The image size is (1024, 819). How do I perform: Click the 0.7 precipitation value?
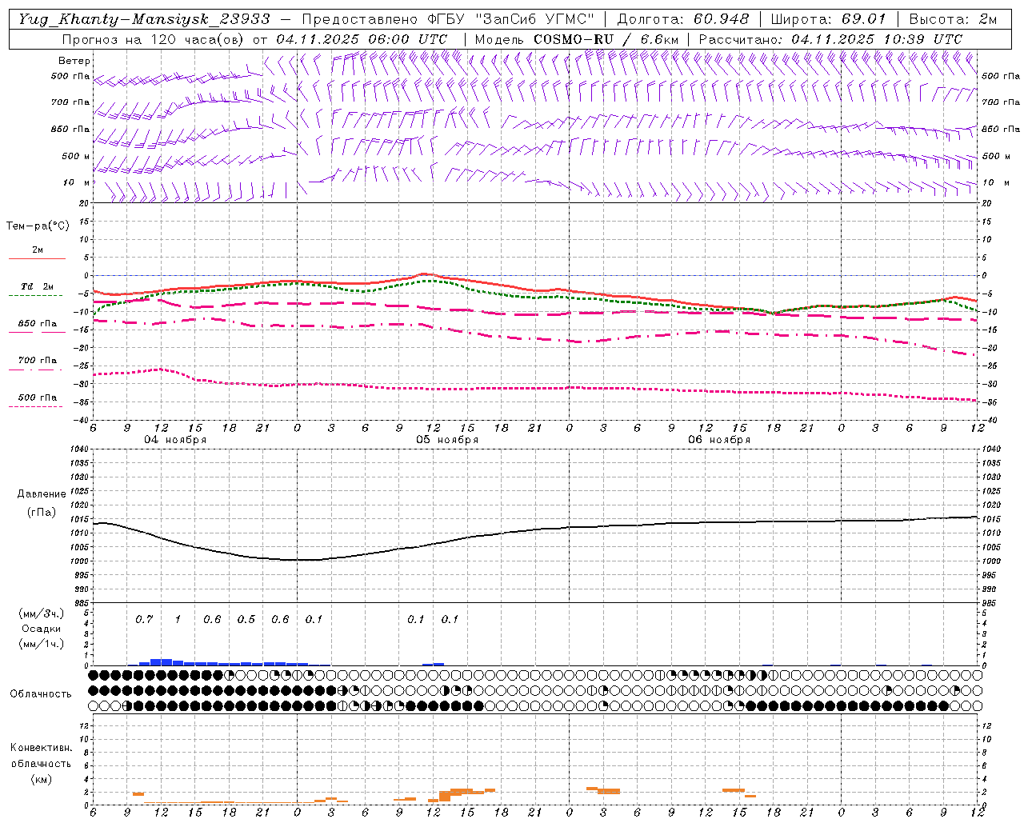tap(144, 620)
